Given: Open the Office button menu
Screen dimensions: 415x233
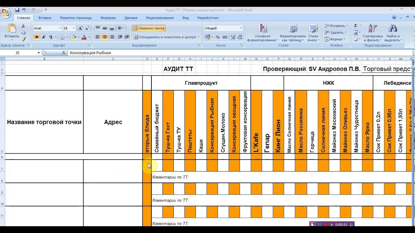Looking at the screenshot, I should pos(6,13).
